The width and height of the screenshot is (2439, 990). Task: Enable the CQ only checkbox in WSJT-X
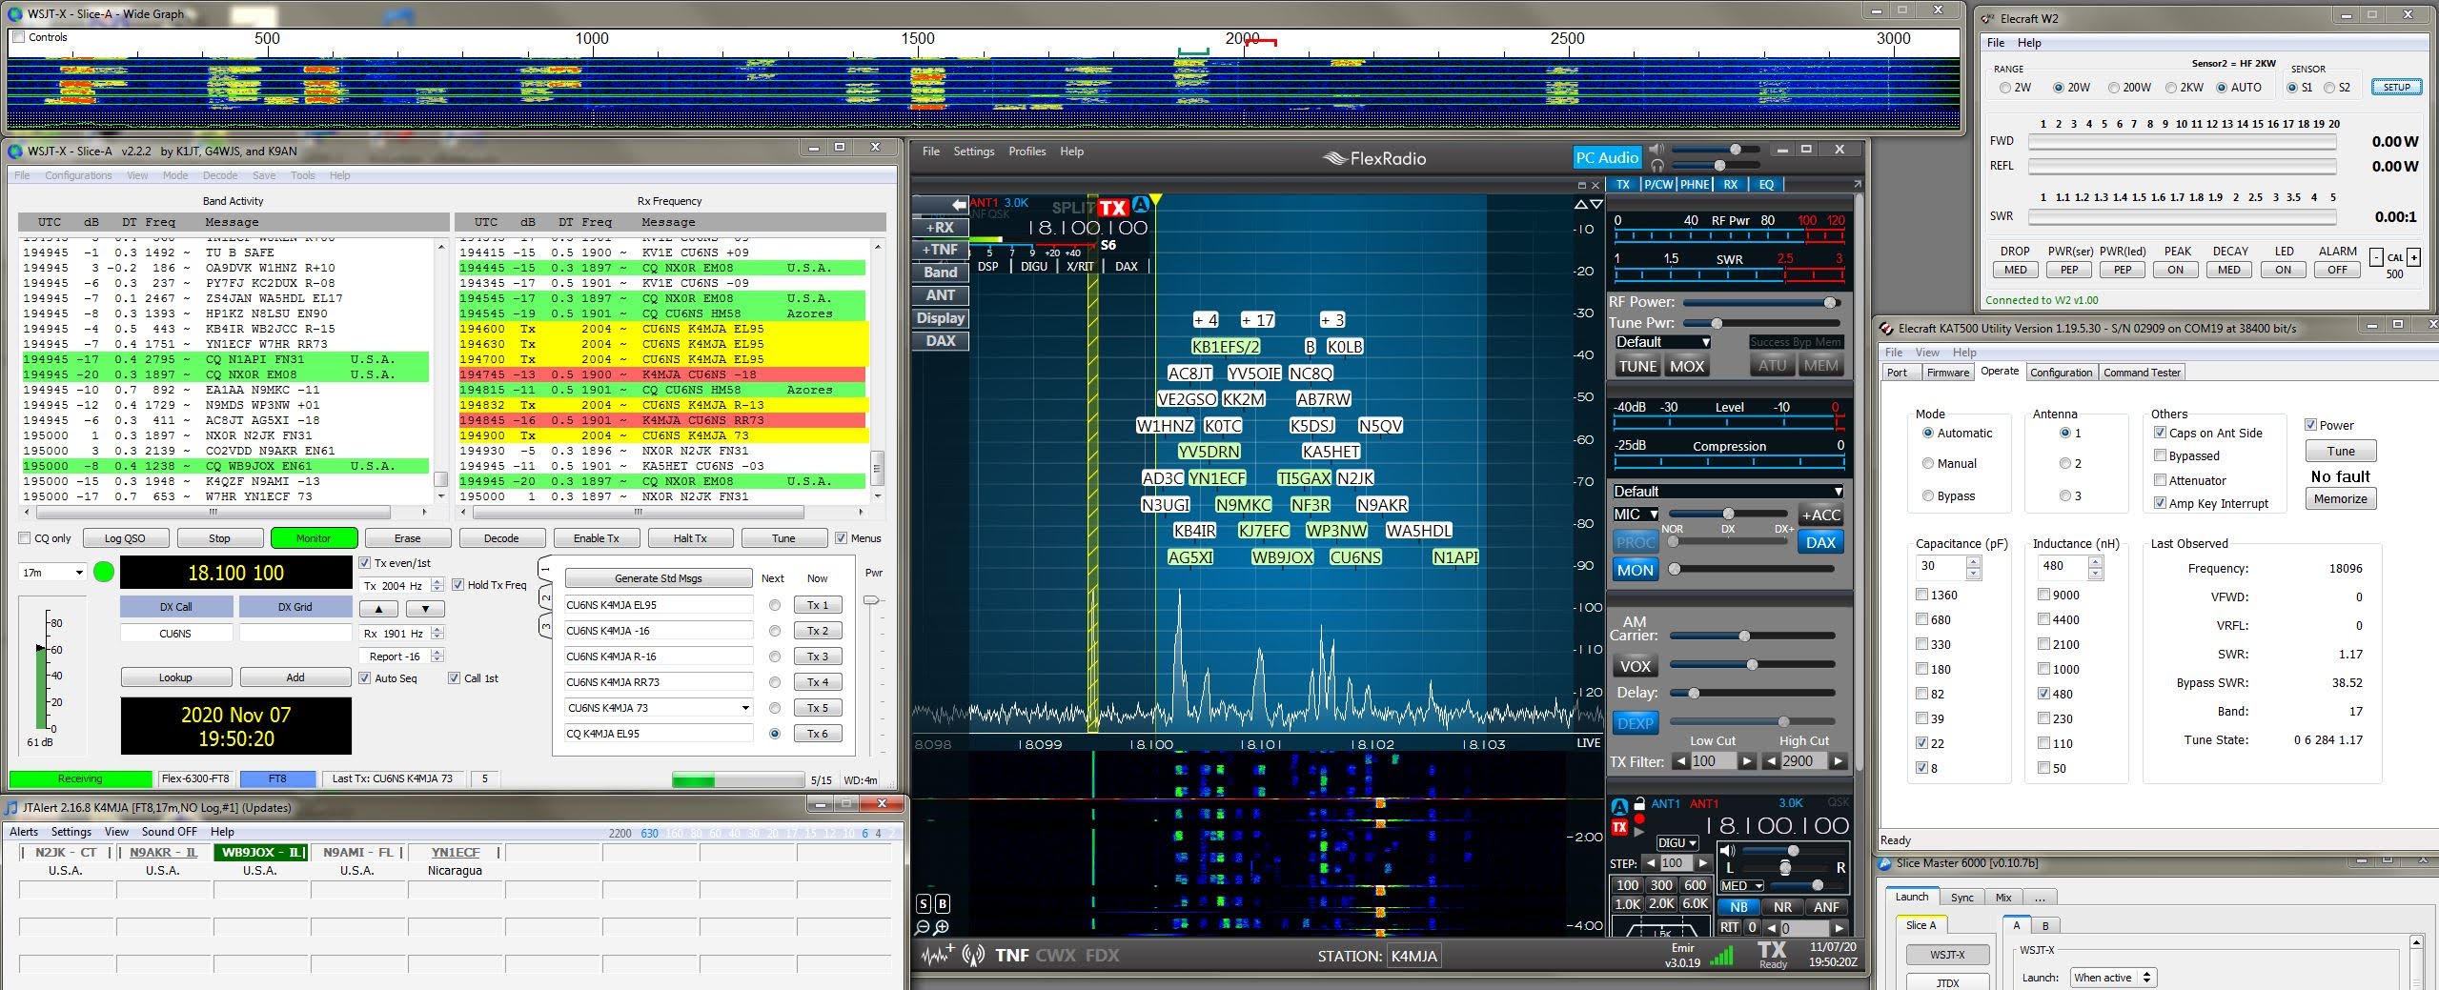(23, 537)
